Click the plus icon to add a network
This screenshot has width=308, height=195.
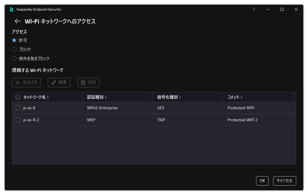pos(18,83)
